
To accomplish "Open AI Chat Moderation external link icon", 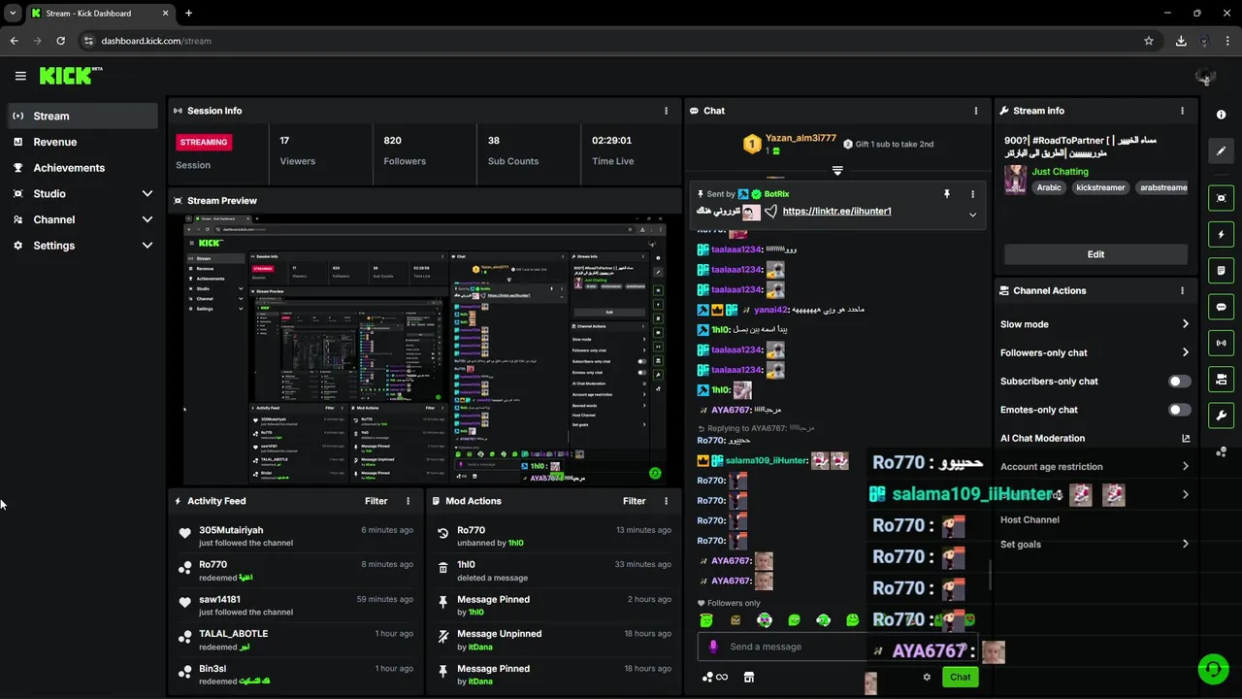I will coord(1185,438).
